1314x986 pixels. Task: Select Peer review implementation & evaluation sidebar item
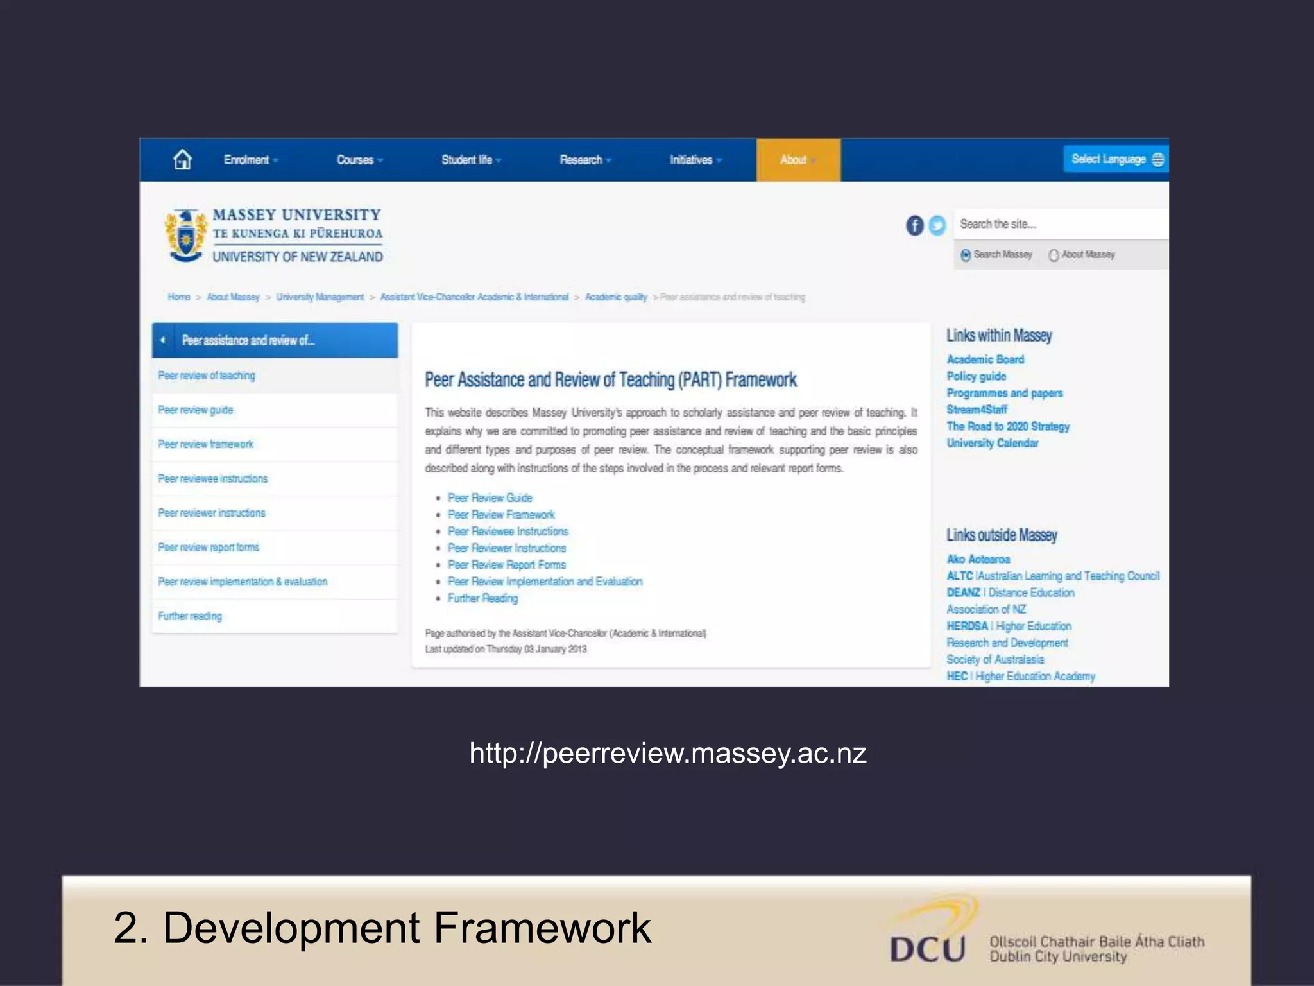tap(275, 582)
